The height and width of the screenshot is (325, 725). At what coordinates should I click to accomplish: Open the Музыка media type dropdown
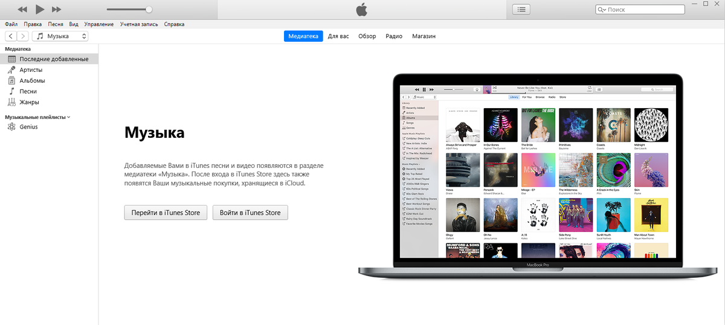pyautogui.click(x=60, y=36)
